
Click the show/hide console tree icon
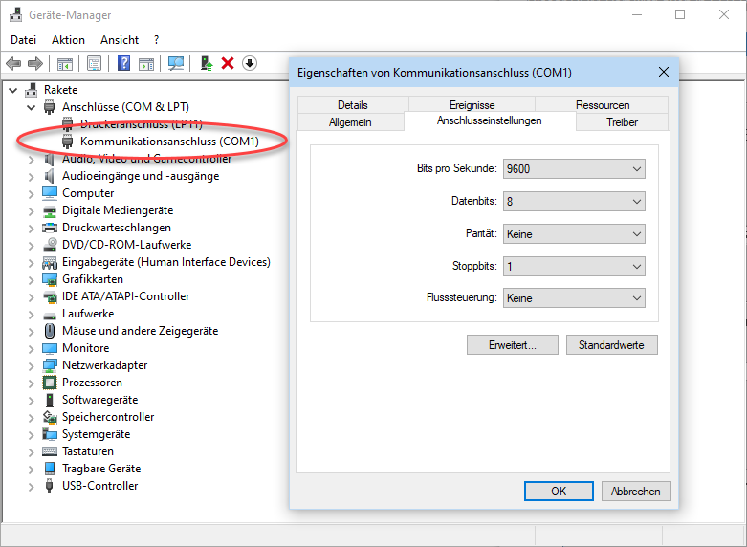pyautogui.click(x=65, y=63)
